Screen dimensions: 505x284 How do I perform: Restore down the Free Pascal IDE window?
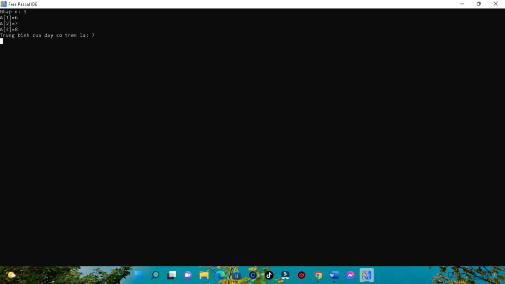tap(478, 4)
